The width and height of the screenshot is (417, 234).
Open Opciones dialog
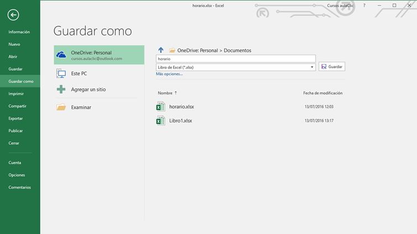pos(20,175)
